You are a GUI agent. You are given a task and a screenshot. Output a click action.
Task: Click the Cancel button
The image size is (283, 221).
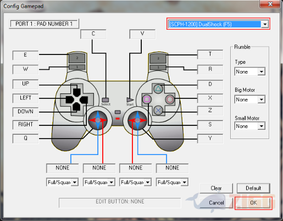(217, 203)
